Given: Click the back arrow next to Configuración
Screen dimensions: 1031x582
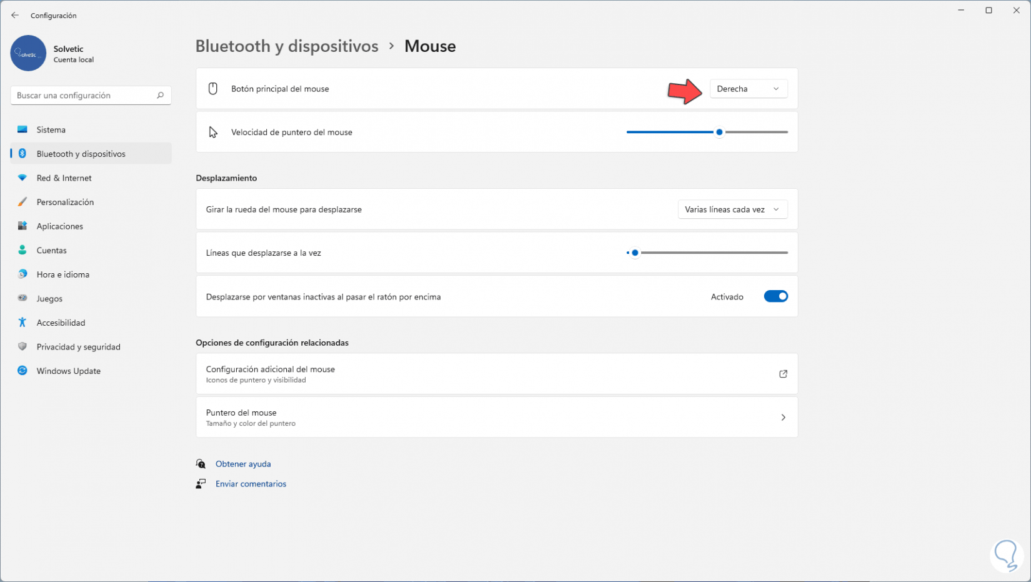Looking at the screenshot, I should point(15,16).
